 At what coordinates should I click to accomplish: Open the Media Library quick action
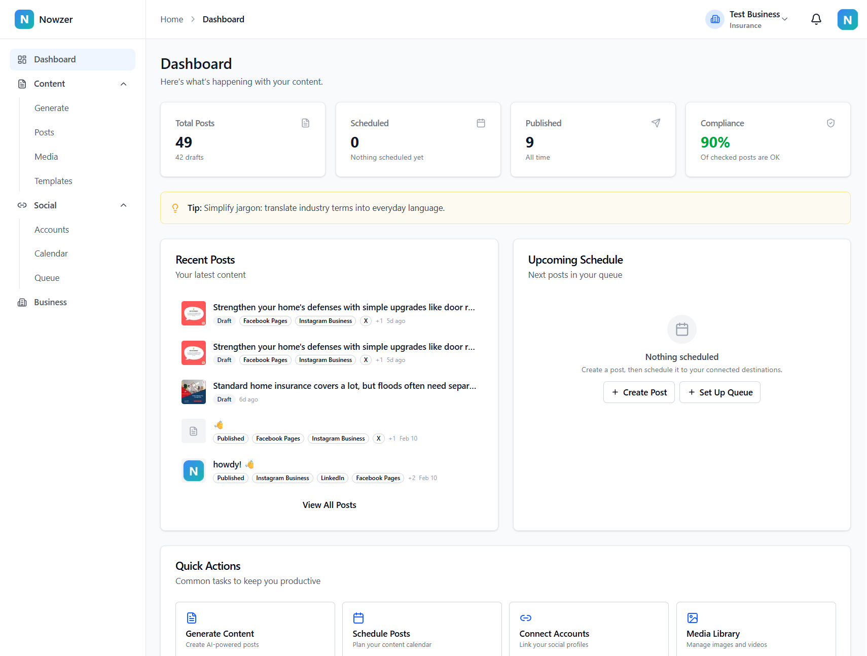(756, 629)
